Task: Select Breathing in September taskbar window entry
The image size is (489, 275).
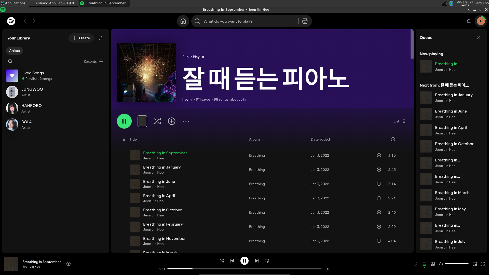Action: click(x=104, y=3)
